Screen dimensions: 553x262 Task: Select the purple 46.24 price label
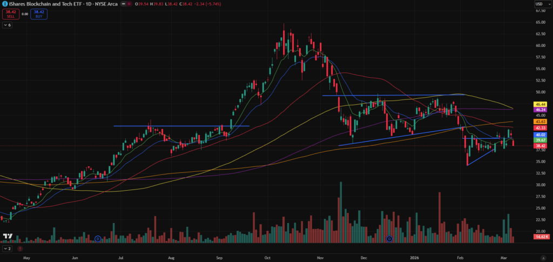541,110
